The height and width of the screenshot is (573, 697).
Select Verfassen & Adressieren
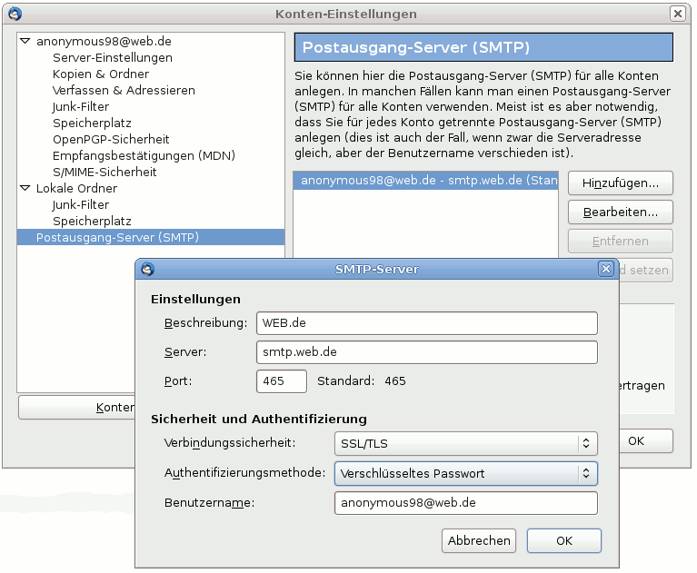[124, 91]
